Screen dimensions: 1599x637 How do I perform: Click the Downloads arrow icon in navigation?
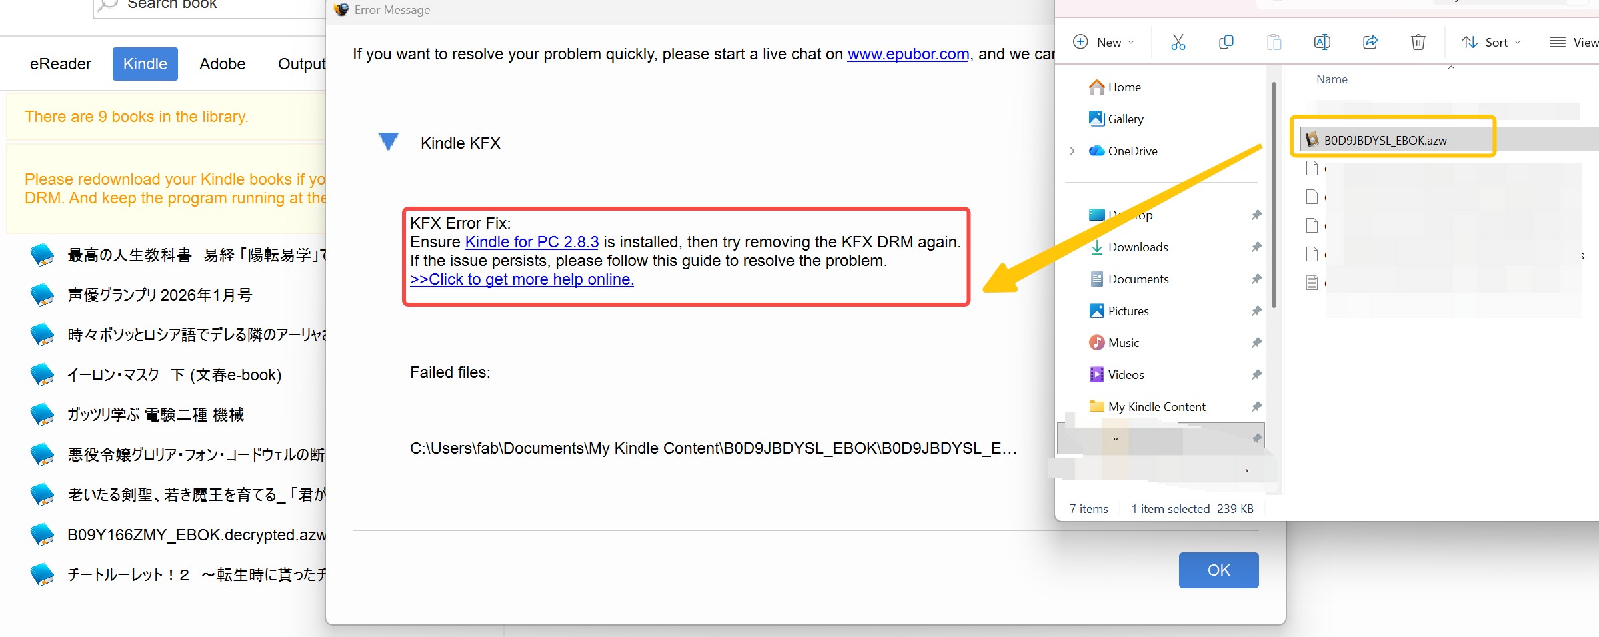pos(1096,247)
